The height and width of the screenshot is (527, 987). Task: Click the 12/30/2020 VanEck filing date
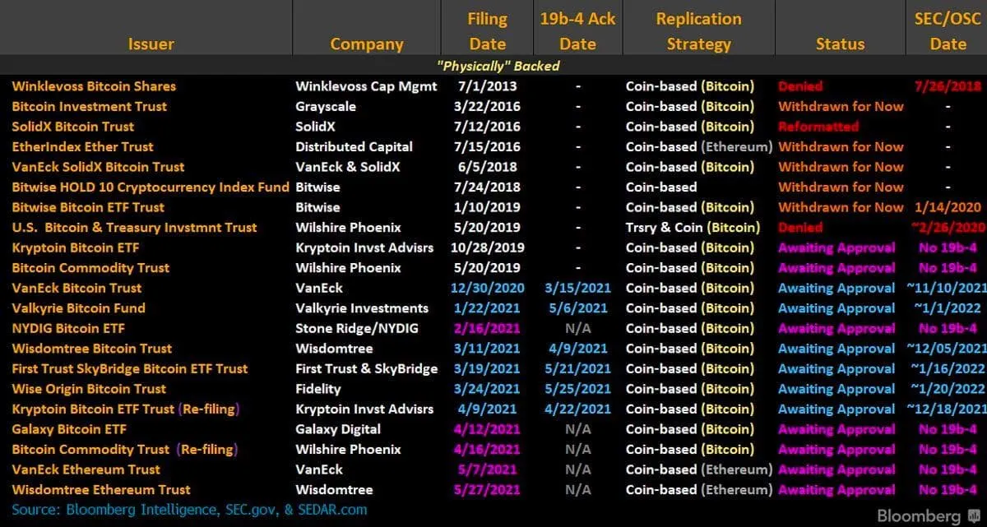point(487,288)
